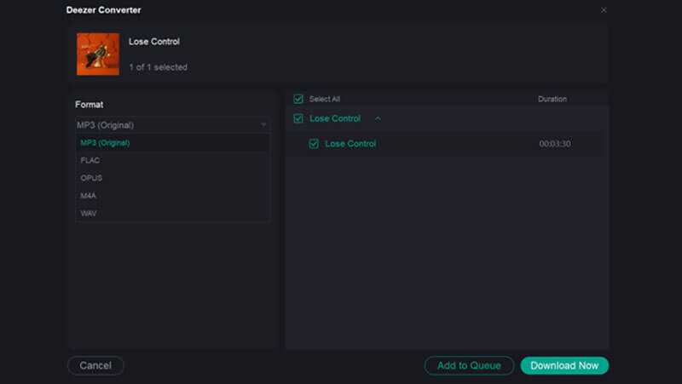Image resolution: width=682 pixels, height=384 pixels.
Task: Select M4A in the format list
Action: tap(90, 196)
